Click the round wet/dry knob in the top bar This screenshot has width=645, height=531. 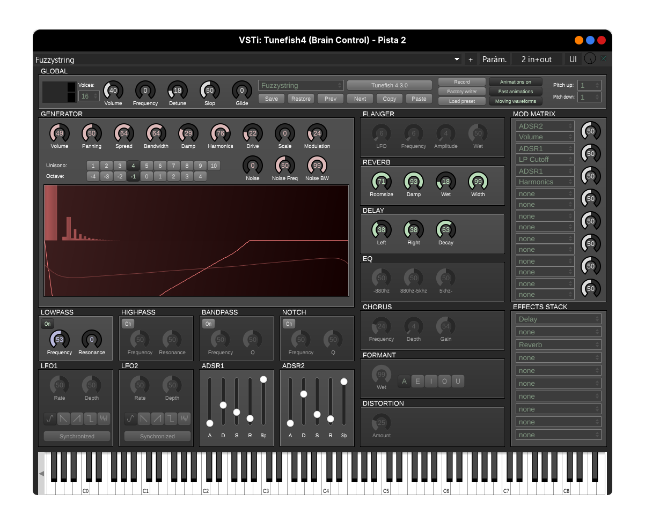tap(590, 59)
